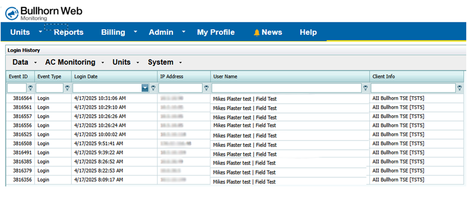Expand the Admin menu arrow
The image size is (468, 197).
[x=183, y=31]
